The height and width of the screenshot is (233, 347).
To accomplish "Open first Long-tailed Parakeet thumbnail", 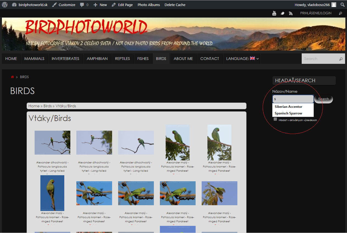I will click(52, 142).
